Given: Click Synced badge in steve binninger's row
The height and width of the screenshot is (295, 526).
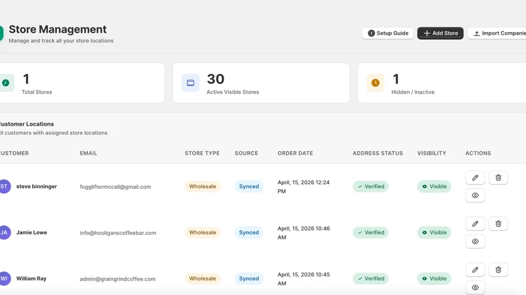Looking at the screenshot, I should 249,186.
